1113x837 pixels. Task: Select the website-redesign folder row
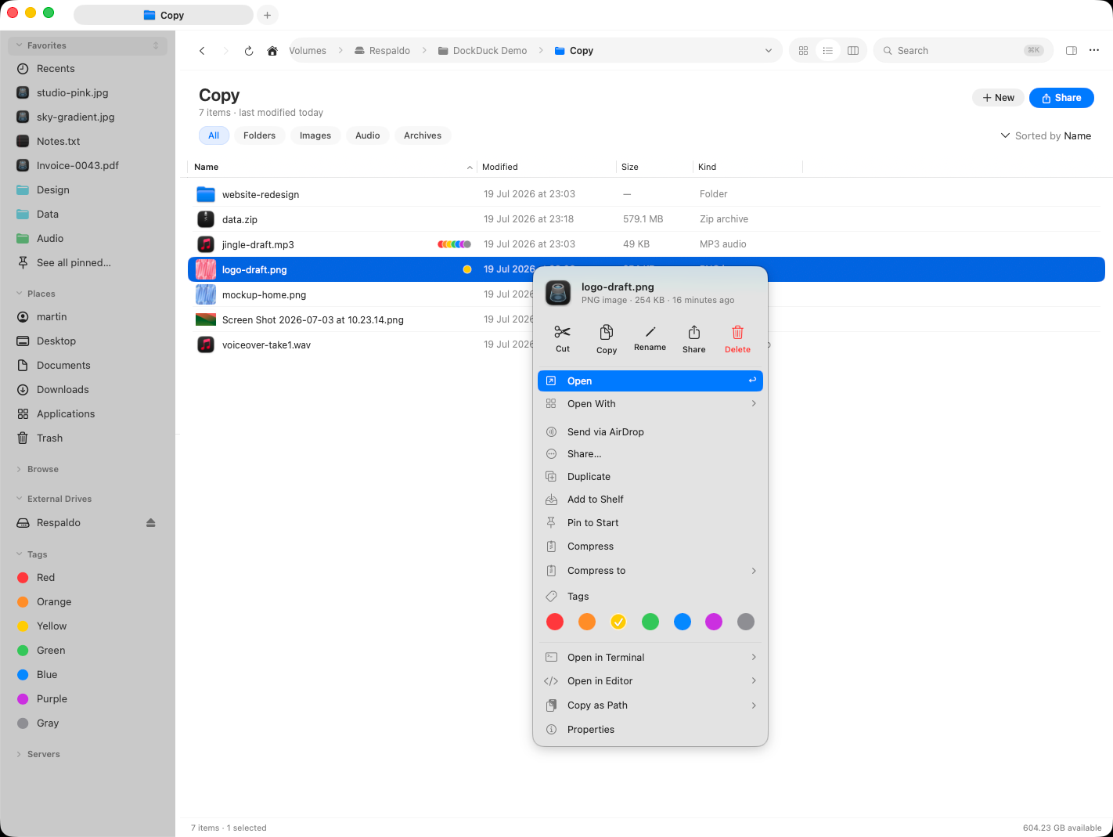click(647, 194)
